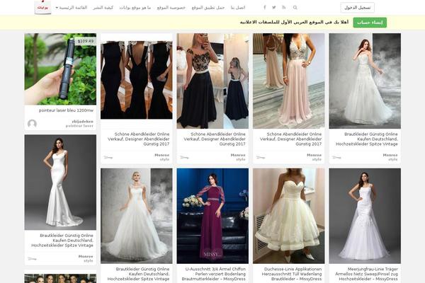The width and height of the screenshot is (425, 283).
Task: Open the ما هو موقع بوابات menu item
Action: (x=135, y=8)
